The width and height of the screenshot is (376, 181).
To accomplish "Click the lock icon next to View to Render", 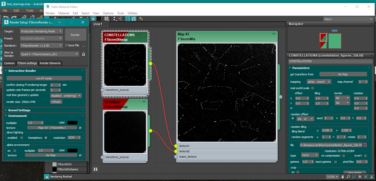I will click(83, 54).
